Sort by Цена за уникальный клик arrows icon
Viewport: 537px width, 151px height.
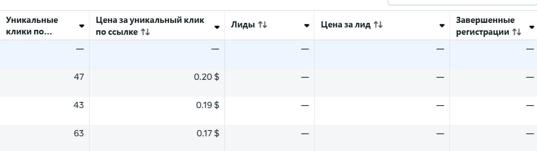click(x=145, y=32)
